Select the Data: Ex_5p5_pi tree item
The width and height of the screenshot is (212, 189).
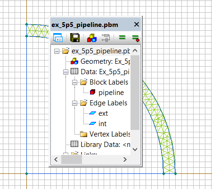coord(105,72)
